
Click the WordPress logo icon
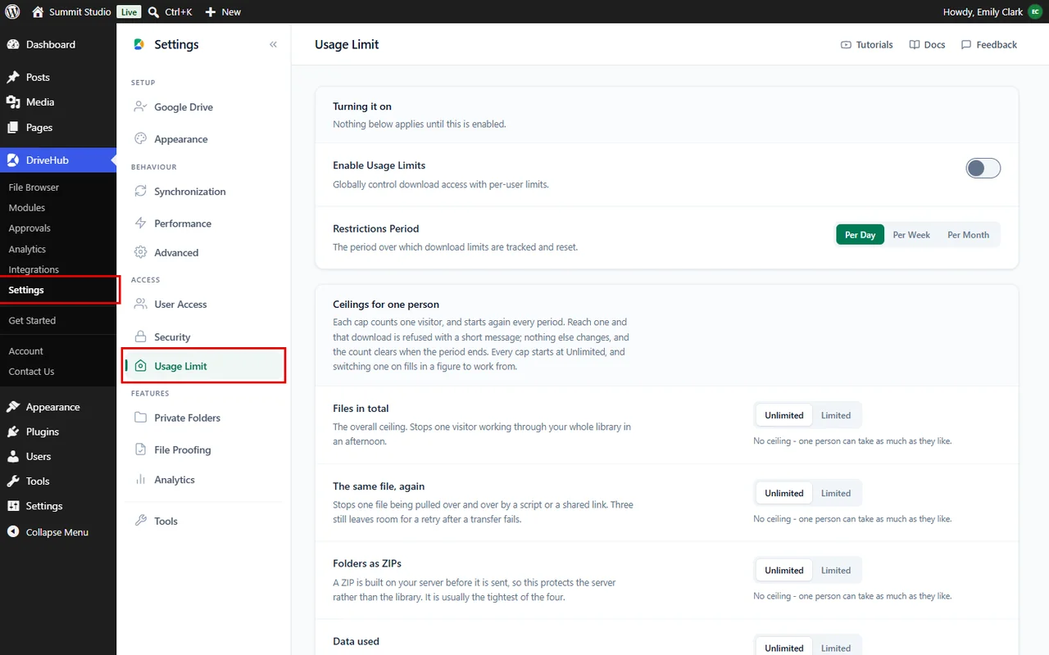click(12, 12)
